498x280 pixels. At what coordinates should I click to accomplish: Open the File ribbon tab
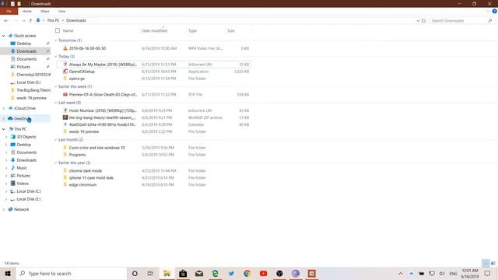coord(9,11)
